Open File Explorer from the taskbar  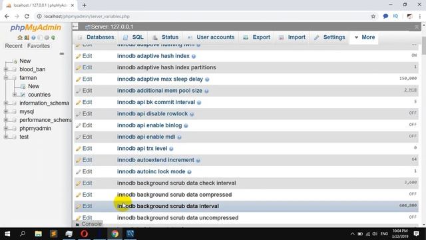tap(39, 234)
